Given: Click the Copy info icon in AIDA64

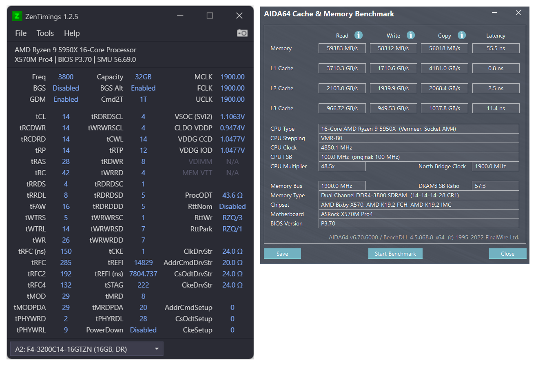Looking at the screenshot, I should coord(462,35).
